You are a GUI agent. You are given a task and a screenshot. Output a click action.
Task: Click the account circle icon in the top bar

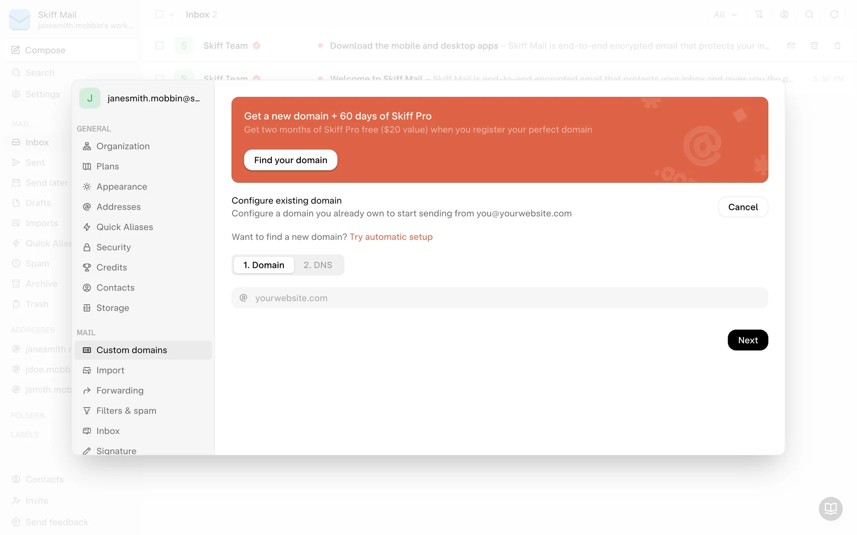[x=784, y=14]
